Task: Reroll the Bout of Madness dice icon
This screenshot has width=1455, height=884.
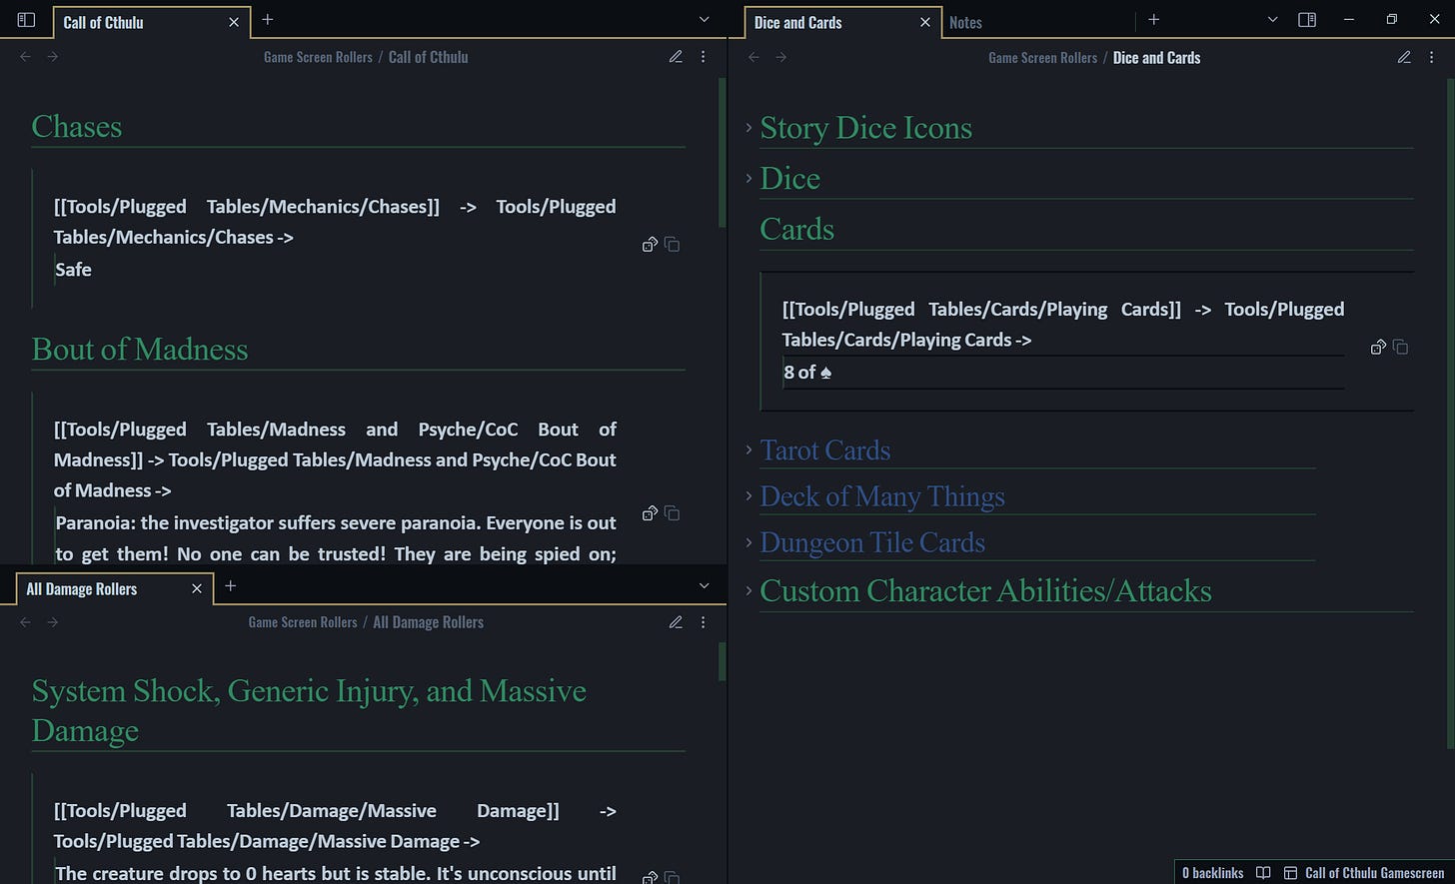Action: tap(650, 512)
